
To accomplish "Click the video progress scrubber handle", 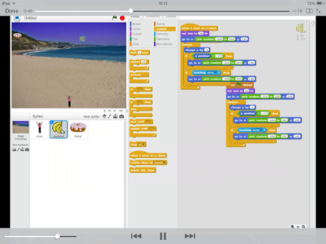I will click(130, 11).
